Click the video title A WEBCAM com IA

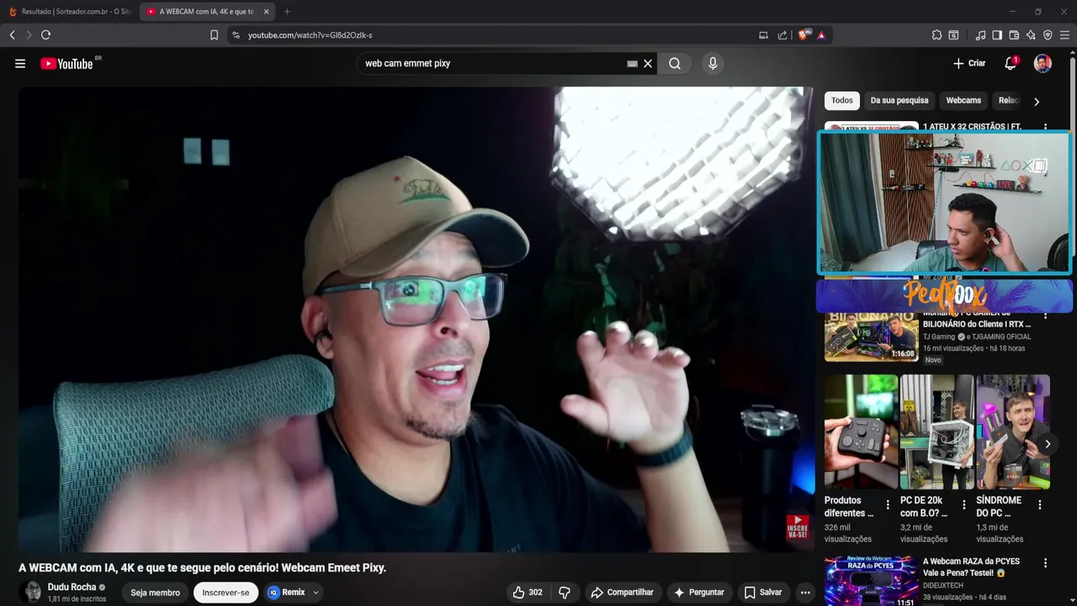203,568
